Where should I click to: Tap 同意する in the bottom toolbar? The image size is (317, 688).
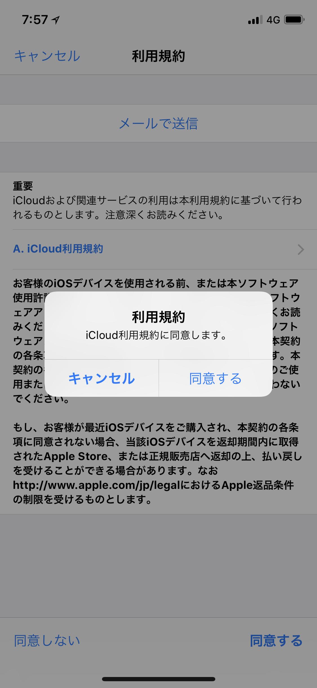pyautogui.click(x=276, y=641)
